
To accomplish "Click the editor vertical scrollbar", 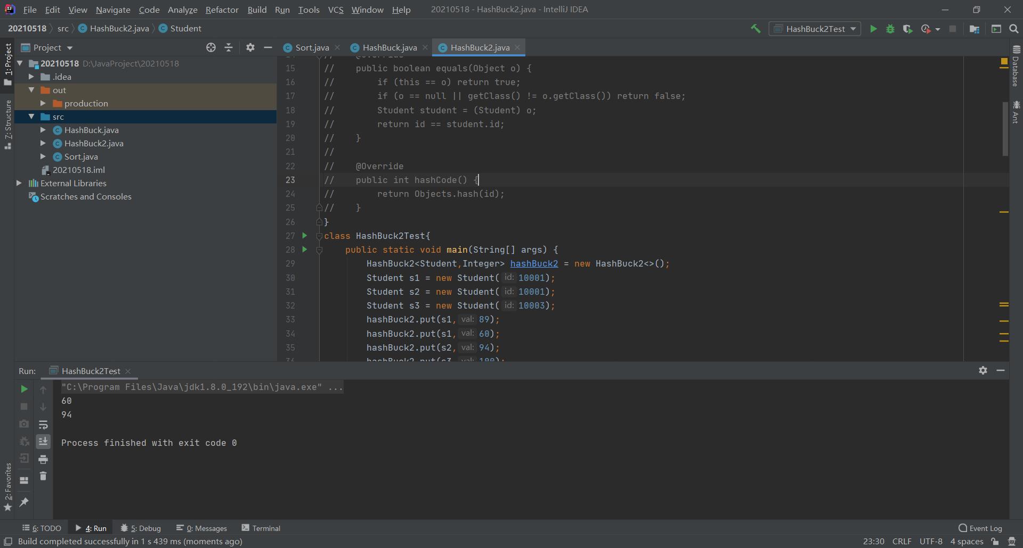I will click(1005, 128).
